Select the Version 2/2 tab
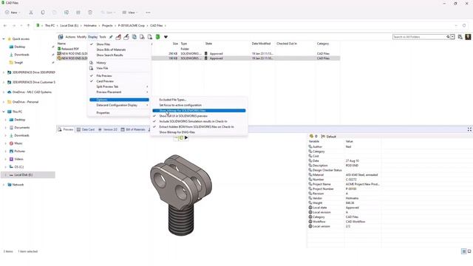Viewport: 473px width, 266px height. click(x=108, y=129)
